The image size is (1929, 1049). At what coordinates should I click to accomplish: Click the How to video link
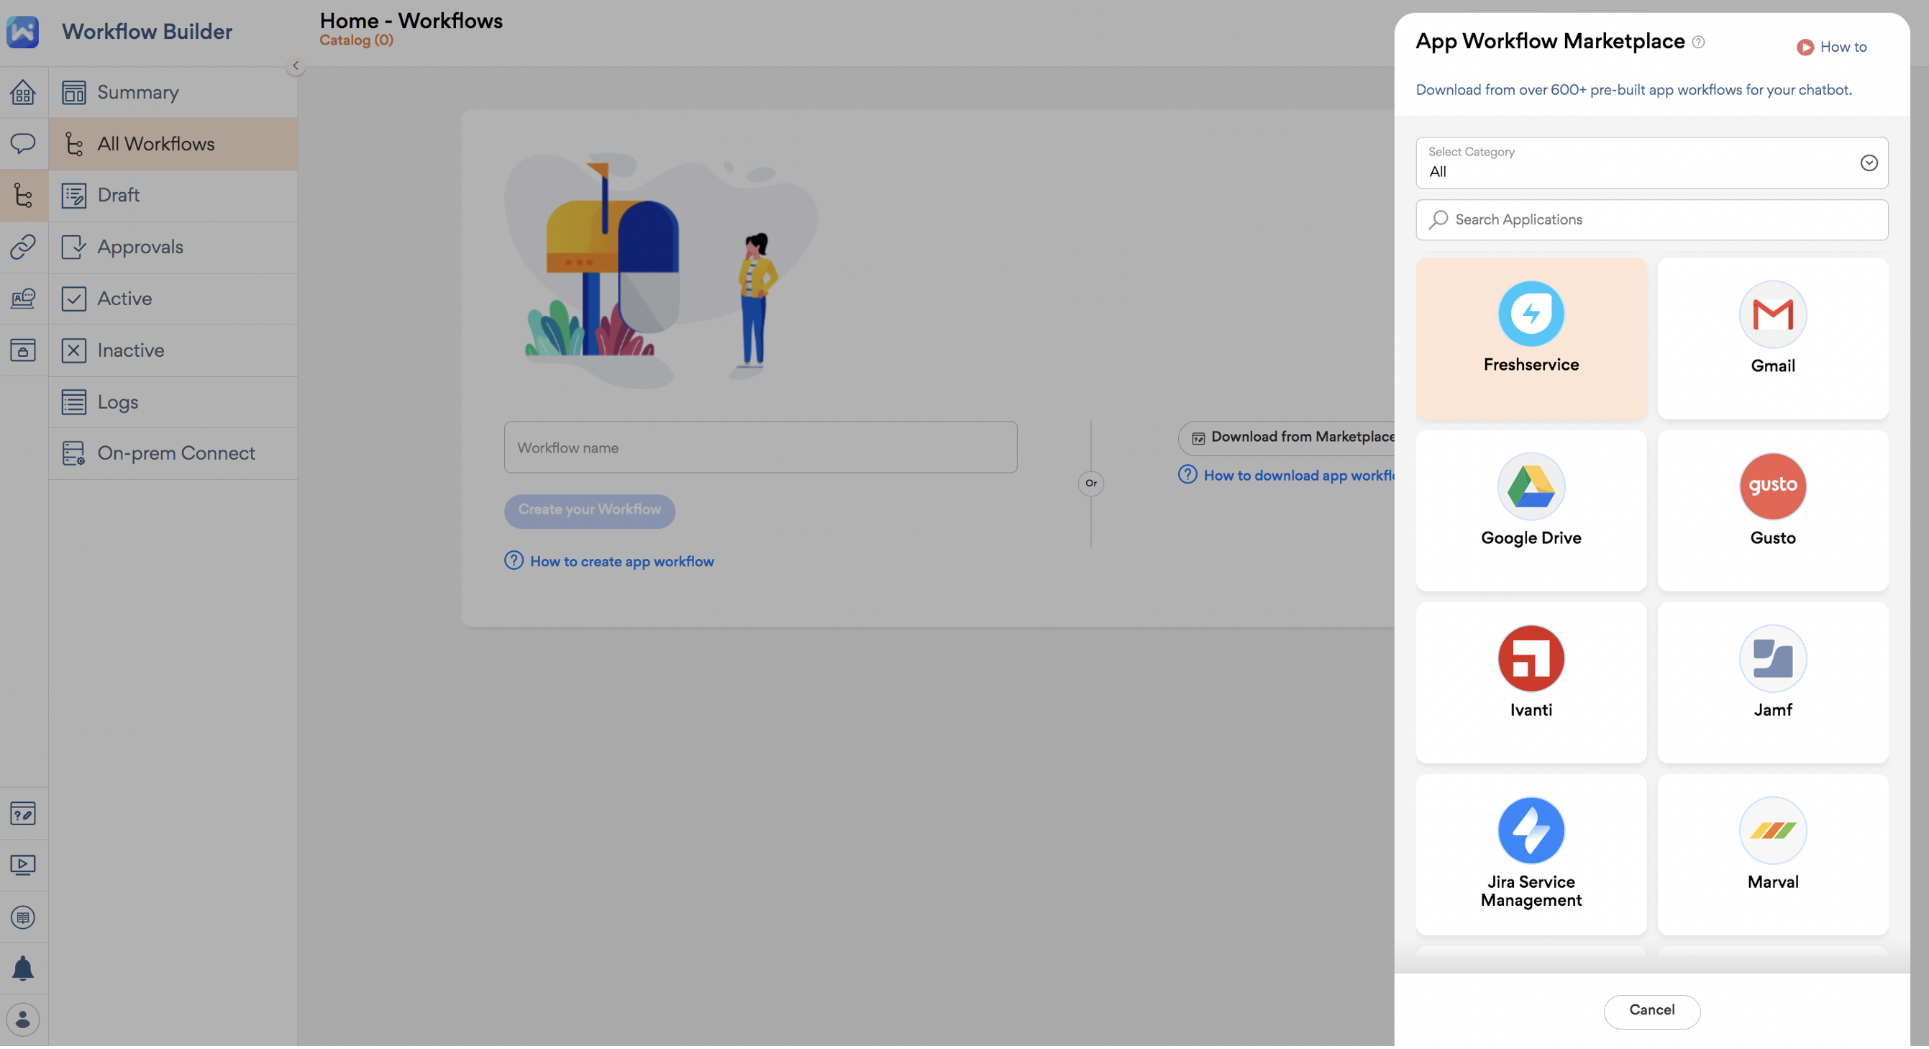[x=1832, y=47]
